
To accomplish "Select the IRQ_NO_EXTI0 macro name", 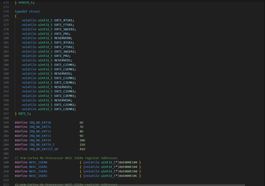I will click(x=40, y=122).
